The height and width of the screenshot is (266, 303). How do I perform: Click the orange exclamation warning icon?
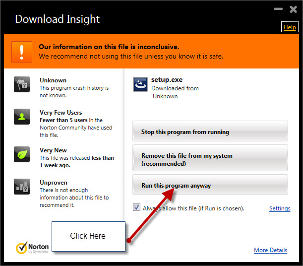[x=22, y=52]
